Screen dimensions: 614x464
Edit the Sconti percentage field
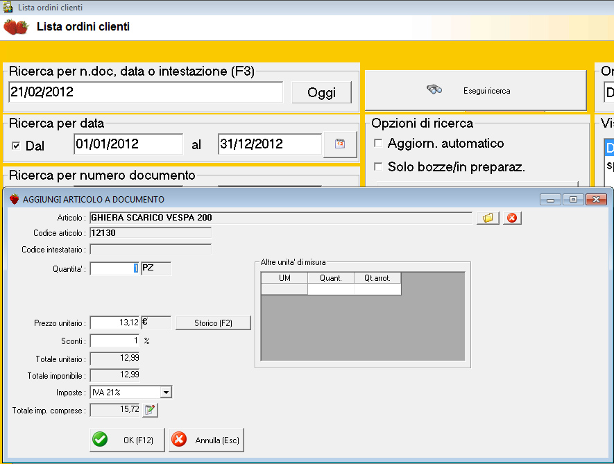114,341
